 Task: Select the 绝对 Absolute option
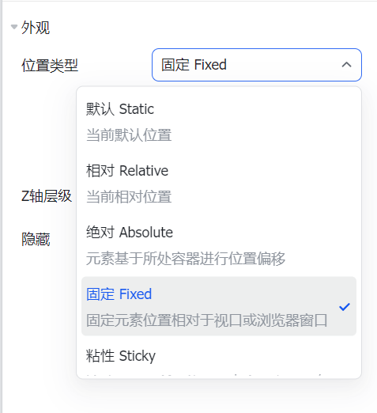tap(130, 233)
